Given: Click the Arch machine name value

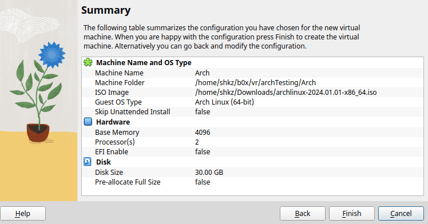Looking at the screenshot, I should [202, 73].
